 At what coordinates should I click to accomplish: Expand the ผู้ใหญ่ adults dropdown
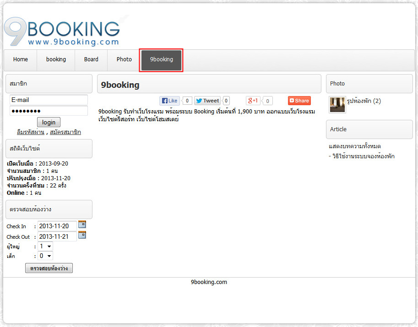45,247
